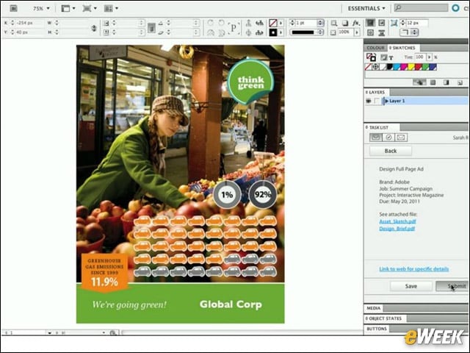This screenshot has height=353, width=470.
Task: Toggle visibility eye for Layer 1
Action: tap(369, 101)
